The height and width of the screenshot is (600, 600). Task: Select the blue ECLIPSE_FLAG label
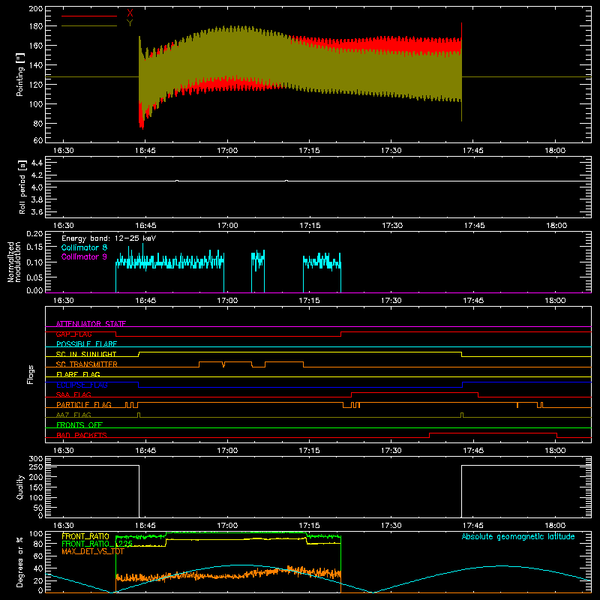coord(82,385)
